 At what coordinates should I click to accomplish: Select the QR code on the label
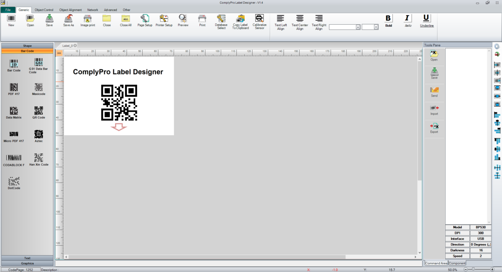pos(119,103)
